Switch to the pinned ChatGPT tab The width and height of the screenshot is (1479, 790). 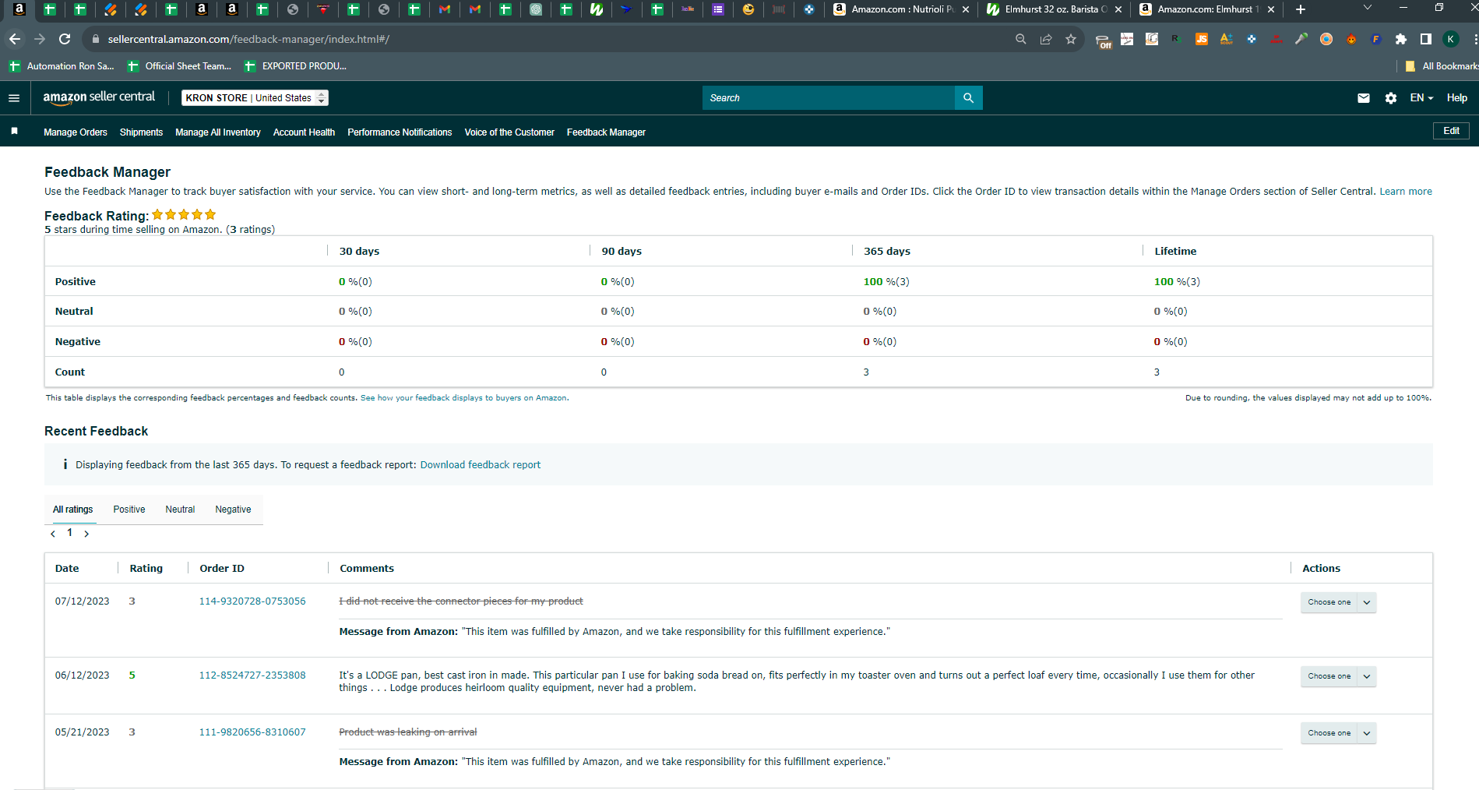point(536,9)
